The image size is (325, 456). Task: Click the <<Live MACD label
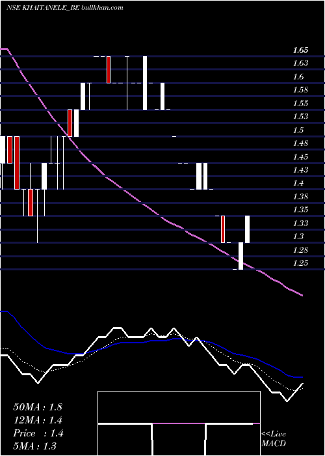[274, 439]
